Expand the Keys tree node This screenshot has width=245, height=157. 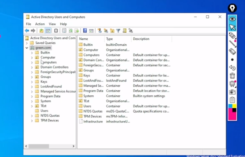(x=32, y=82)
